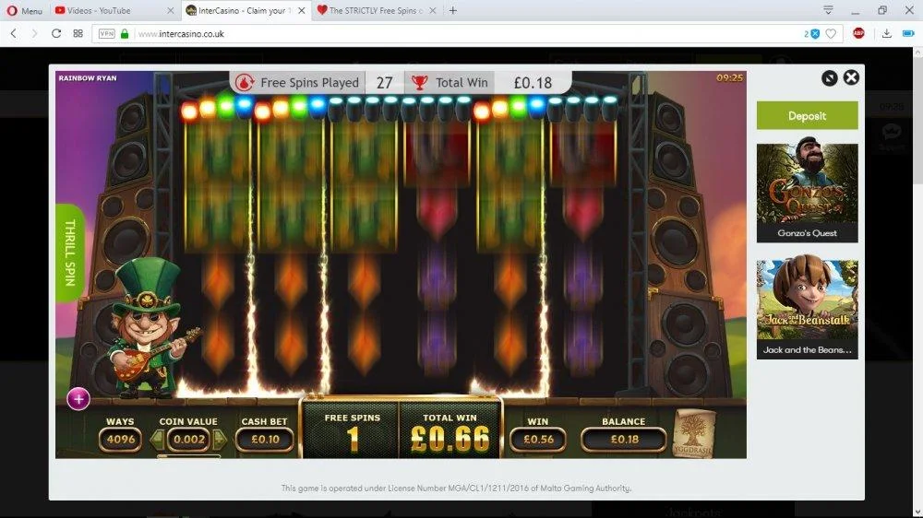Click the Free Spins Played drop icon
This screenshot has width=923, height=518.
pos(245,83)
